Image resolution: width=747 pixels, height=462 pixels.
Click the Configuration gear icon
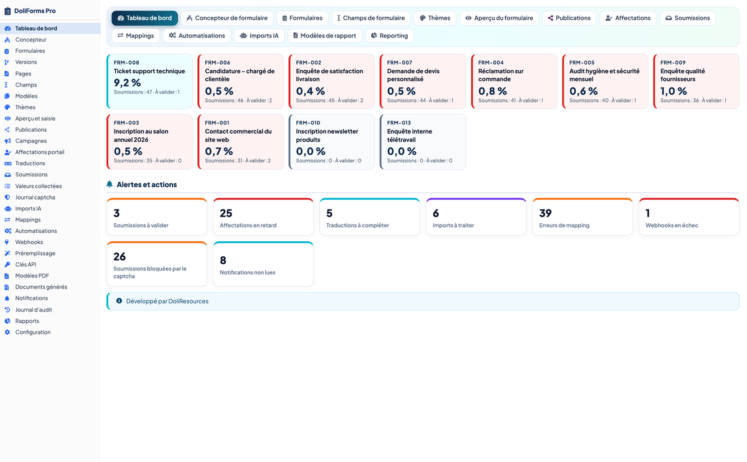pos(7,332)
